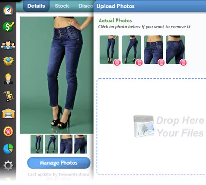
Task: Delete the second side-view jeans photo
Action: (x=139, y=62)
